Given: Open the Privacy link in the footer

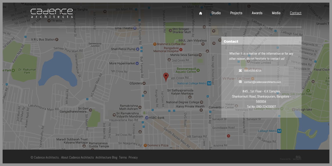Looking at the screenshot, I should point(133,158).
